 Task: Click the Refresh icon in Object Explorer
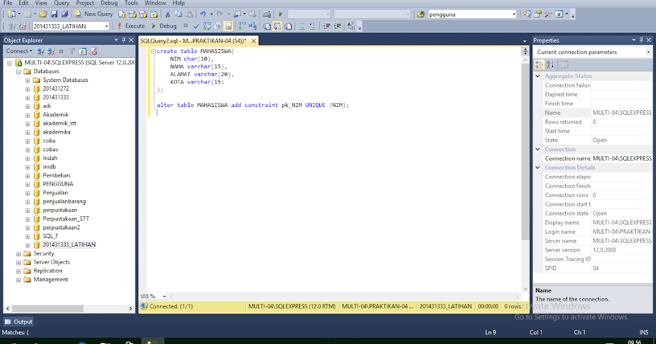tap(83, 51)
